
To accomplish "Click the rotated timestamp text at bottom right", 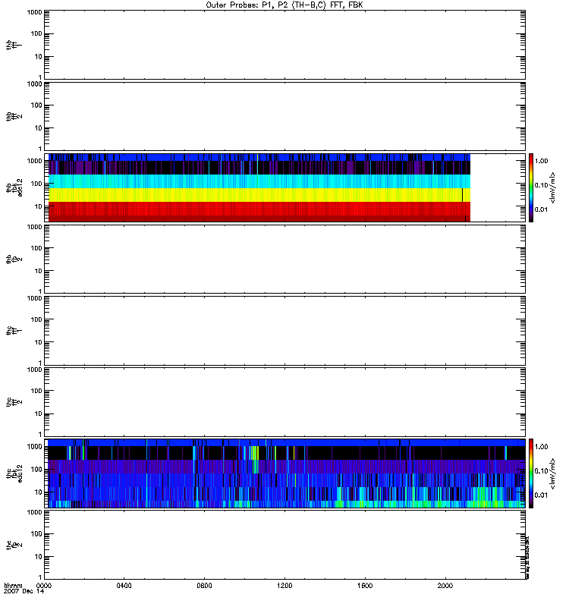I will [x=527, y=558].
